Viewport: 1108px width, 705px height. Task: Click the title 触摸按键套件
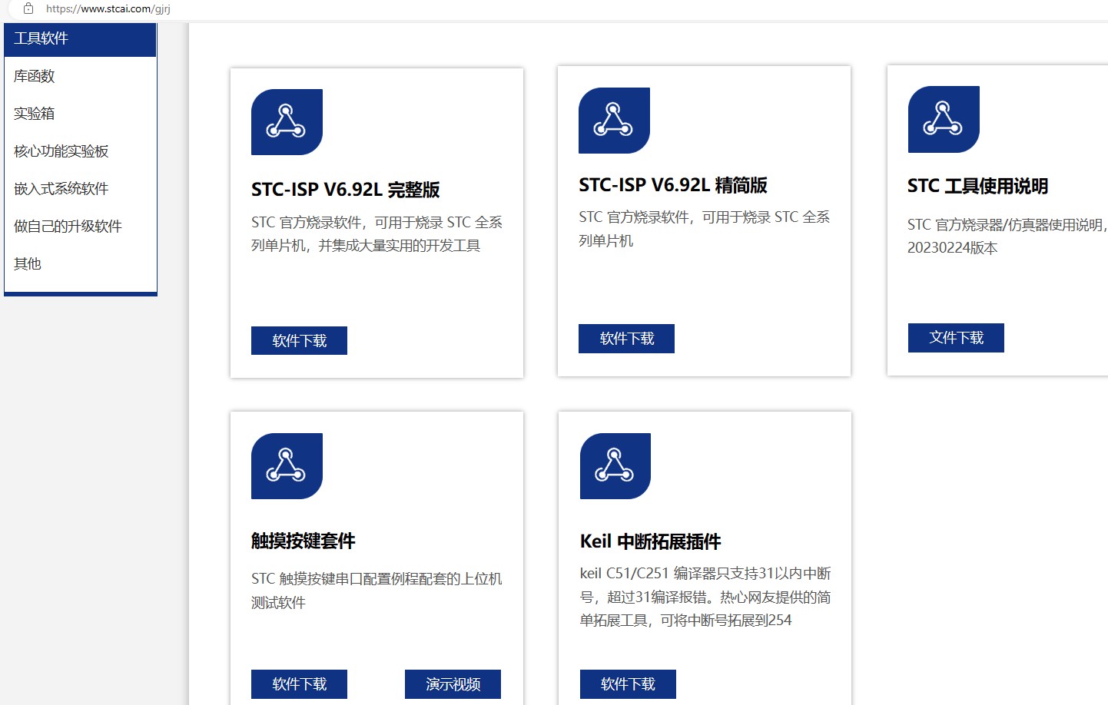point(304,541)
